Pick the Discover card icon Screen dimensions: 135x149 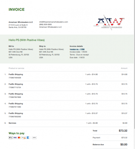tap(23, 138)
